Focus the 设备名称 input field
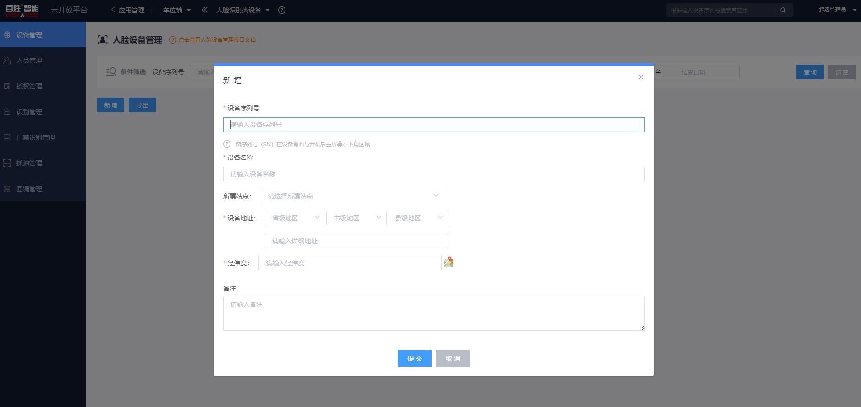The width and height of the screenshot is (861, 407). click(433, 174)
